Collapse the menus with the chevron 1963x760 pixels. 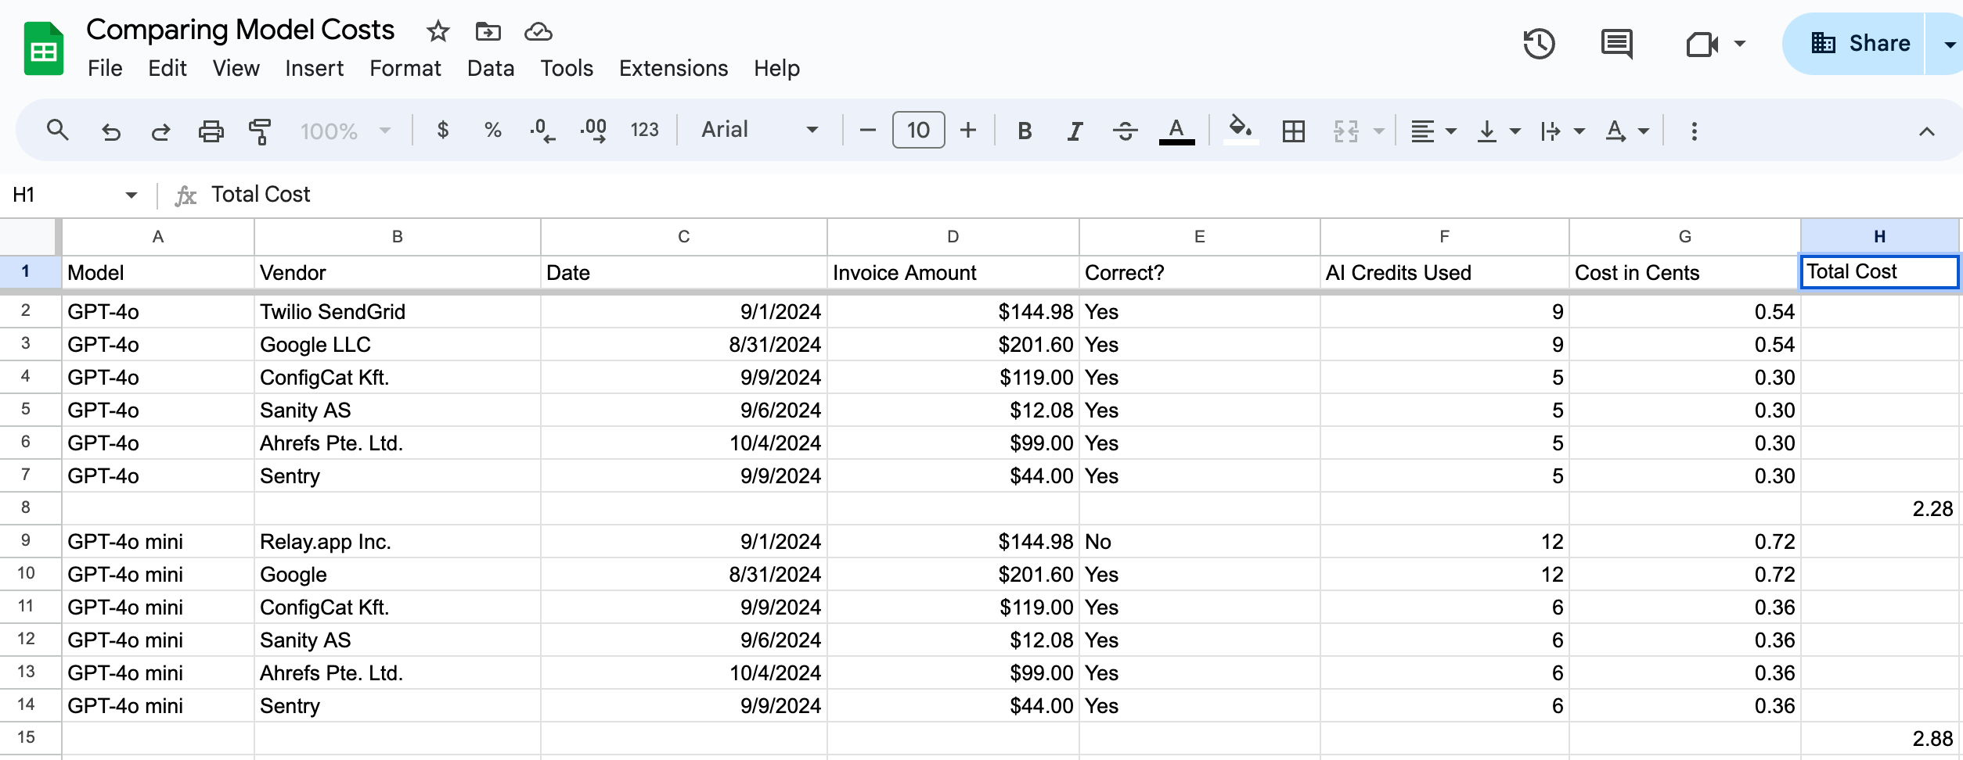[x=1926, y=131]
